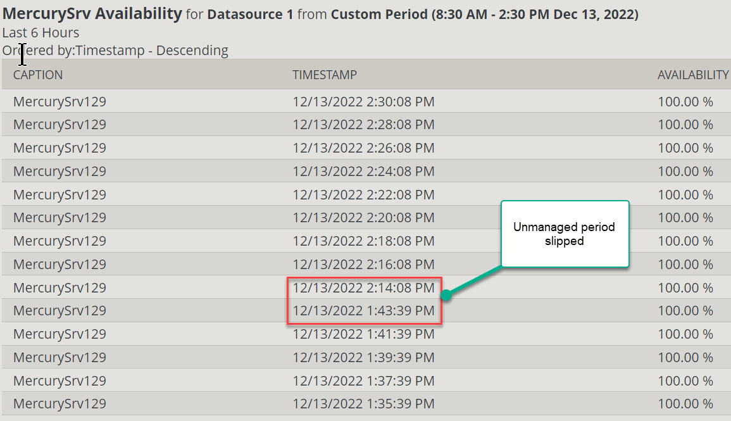Click 100.00 % availability in 2:30:08 PM row
Image resolution: width=731 pixels, height=421 pixels.
tap(685, 102)
